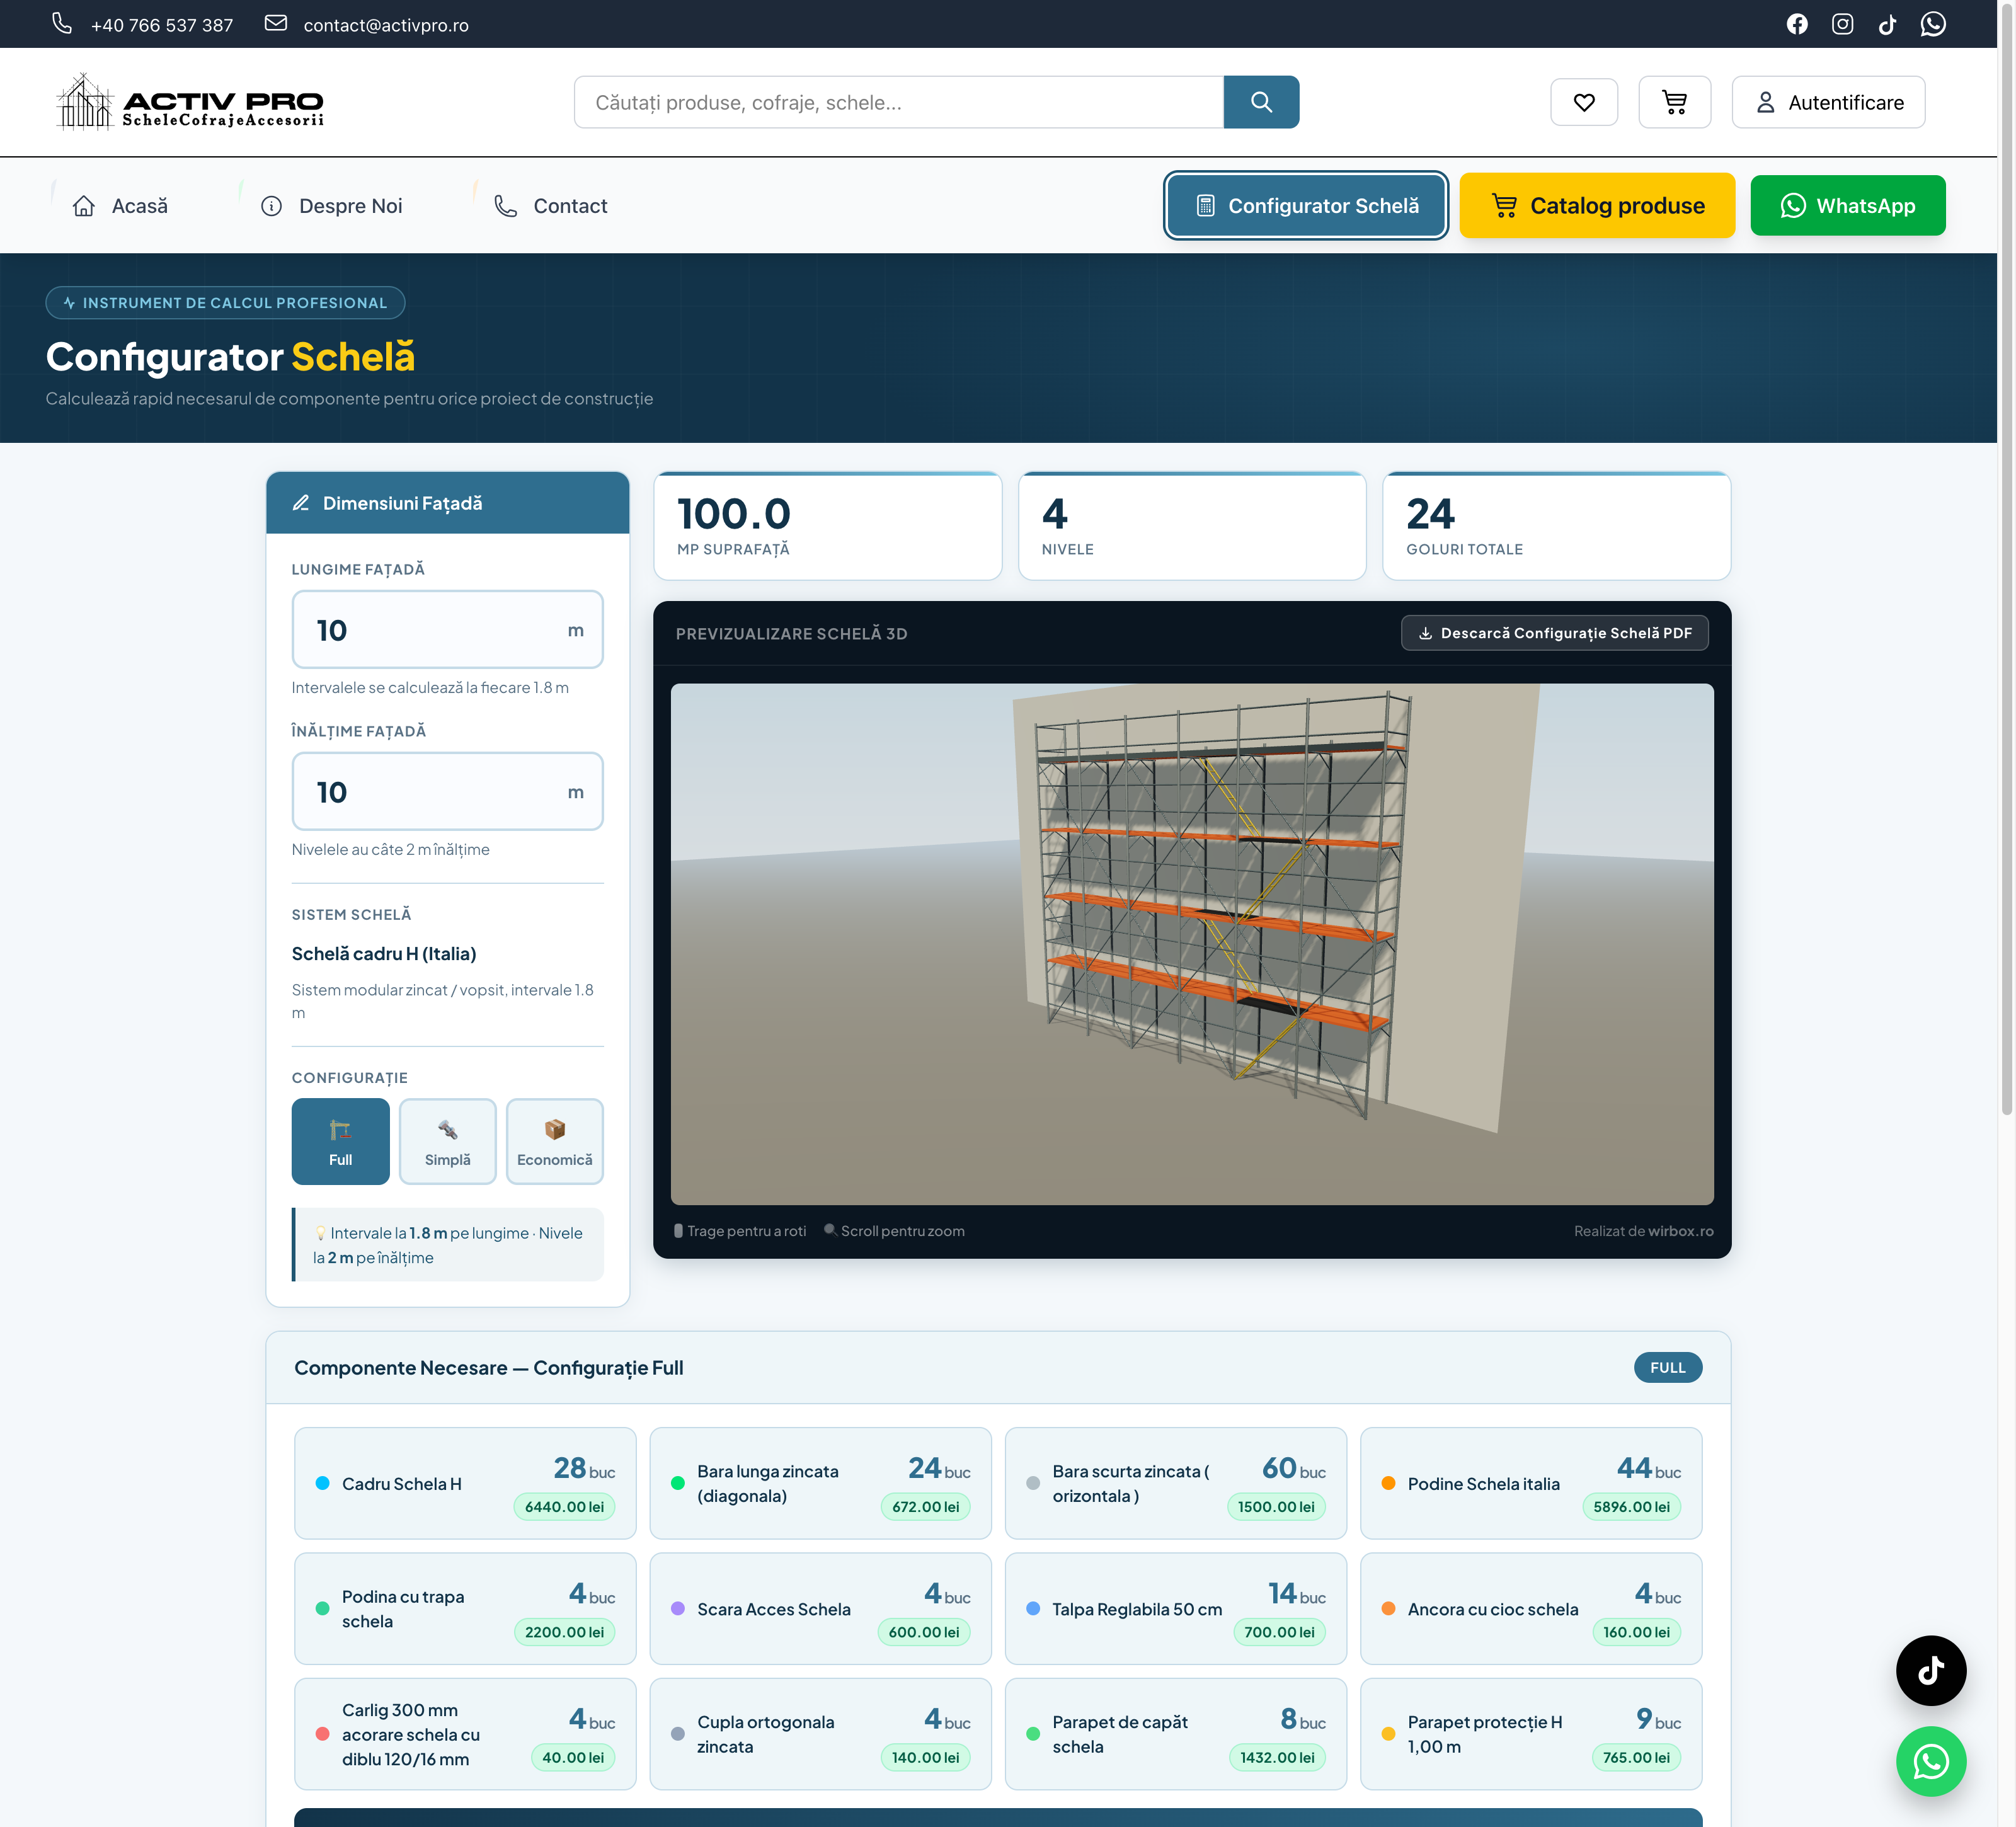Click the floating green WhatsApp bubble
Screen dimensions: 2016x1827
pyautogui.click(x=1930, y=1761)
